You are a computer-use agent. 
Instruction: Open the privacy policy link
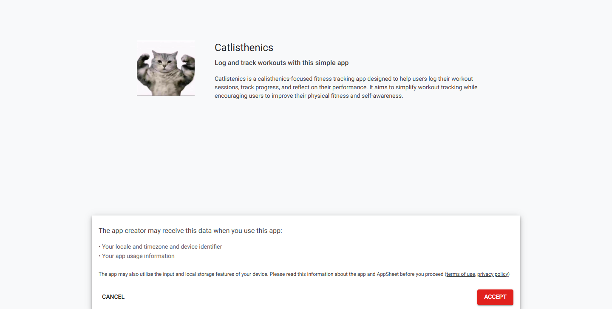pyautogui.click(x=493, y=274)
